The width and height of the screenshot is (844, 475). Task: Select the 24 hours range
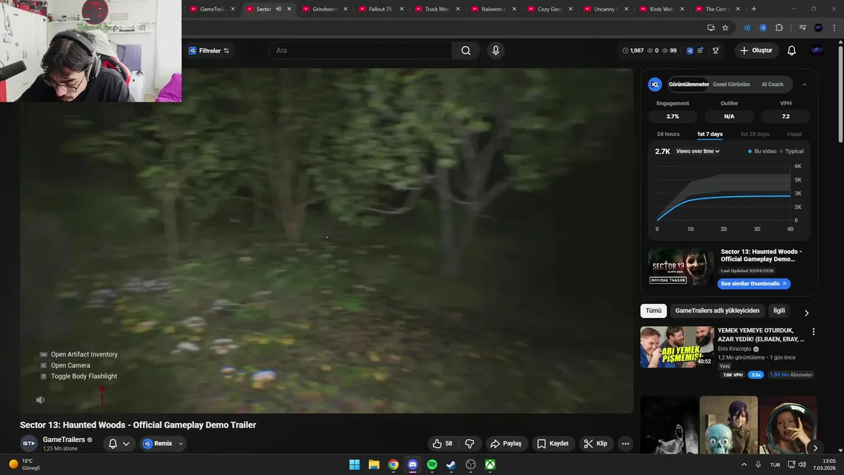668,134
